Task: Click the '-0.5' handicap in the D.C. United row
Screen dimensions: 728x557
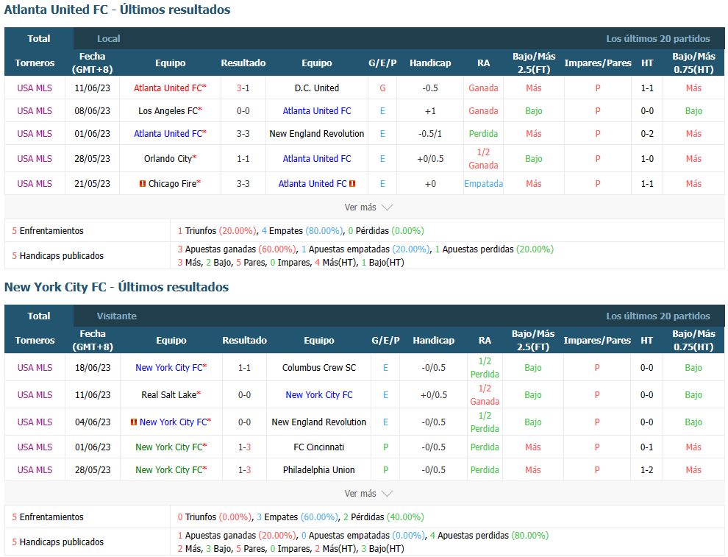Action: pos(430,88)
